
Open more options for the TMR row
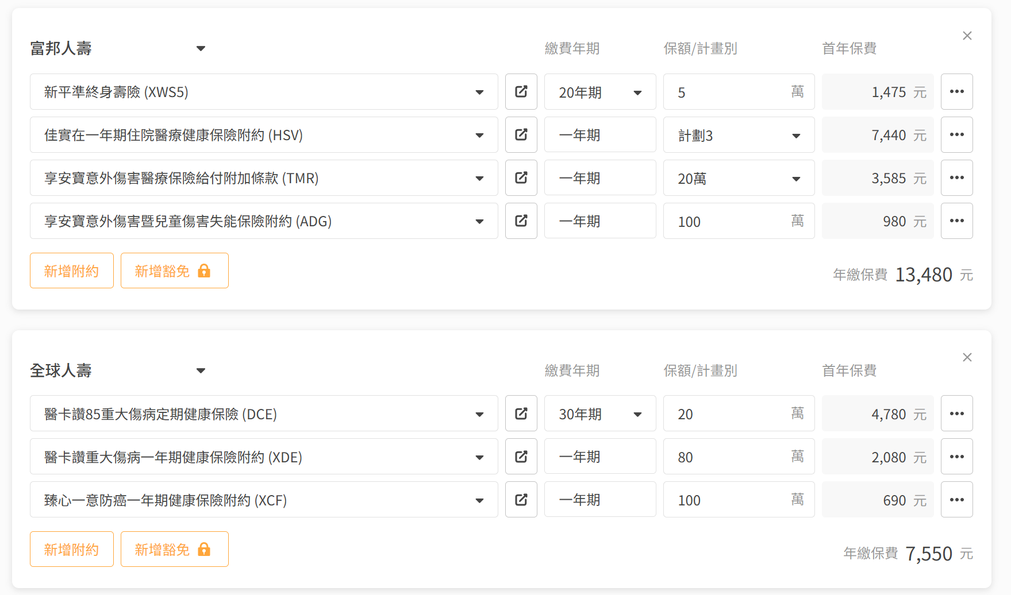click(956, 178)
